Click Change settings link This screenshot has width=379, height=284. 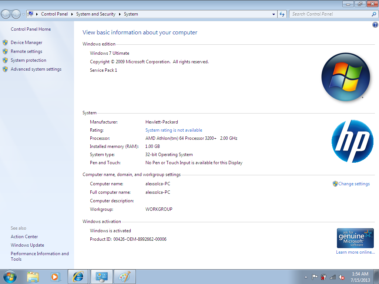354,184
